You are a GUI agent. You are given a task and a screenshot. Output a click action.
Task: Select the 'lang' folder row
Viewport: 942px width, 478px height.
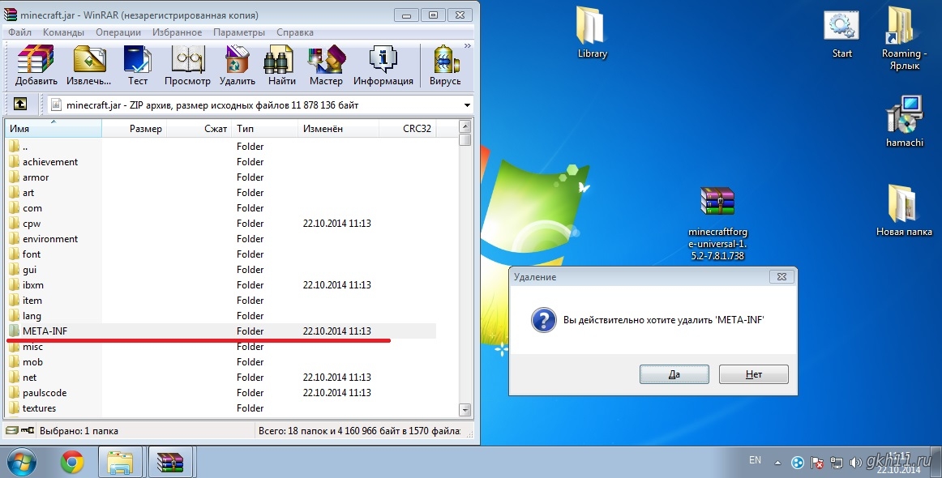[x=221, y=316]
